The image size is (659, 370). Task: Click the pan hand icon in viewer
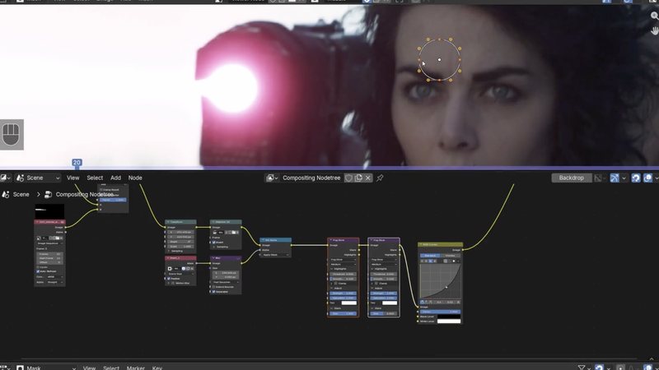click(654, 30)
